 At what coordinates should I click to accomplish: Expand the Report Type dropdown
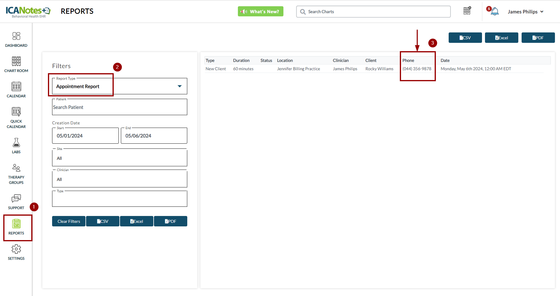pos(179,86)
